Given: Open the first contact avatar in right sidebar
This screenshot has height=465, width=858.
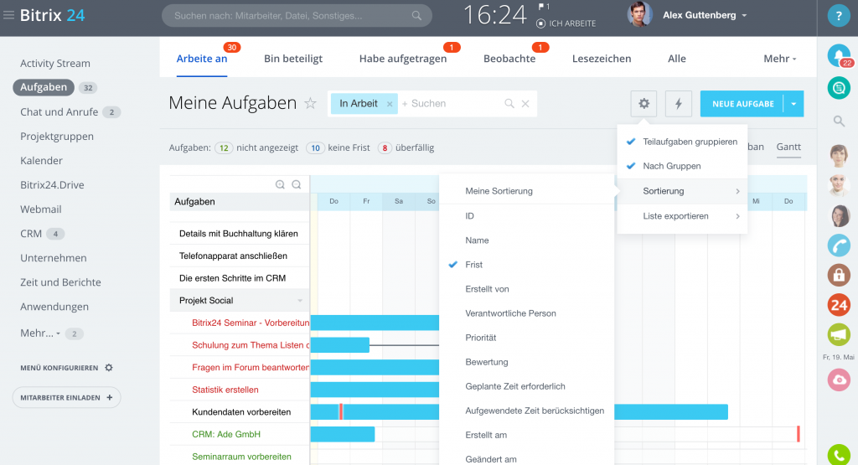Looking at the screenshot, I should [839, 156].
